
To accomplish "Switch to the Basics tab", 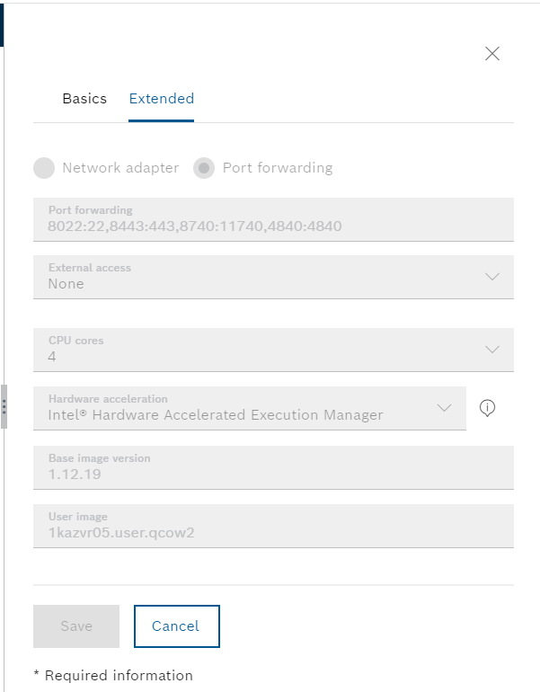I will click(x=84, y=99).
